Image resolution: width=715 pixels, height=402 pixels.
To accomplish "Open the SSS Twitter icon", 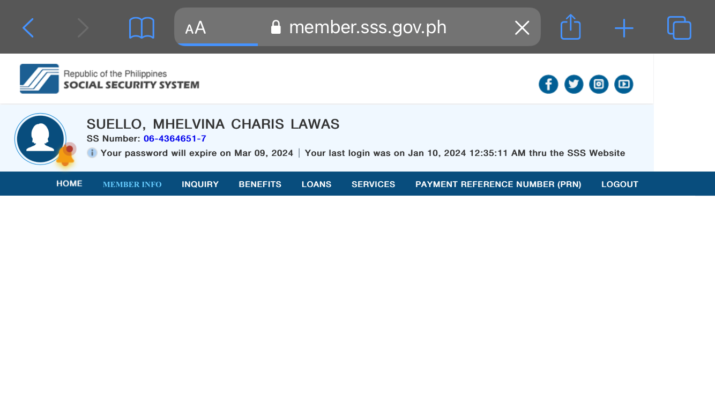I will (574, 84).
